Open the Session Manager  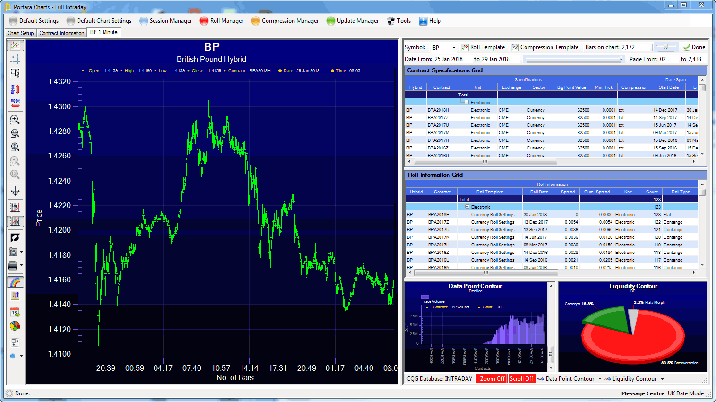(166, 21)
